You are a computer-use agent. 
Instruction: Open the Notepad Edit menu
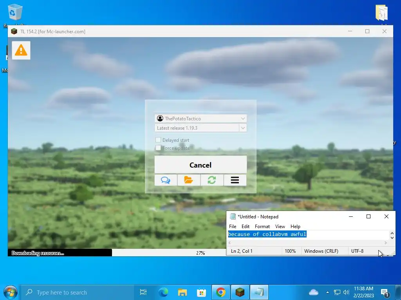pyautogui.click(x=245, y=227)
